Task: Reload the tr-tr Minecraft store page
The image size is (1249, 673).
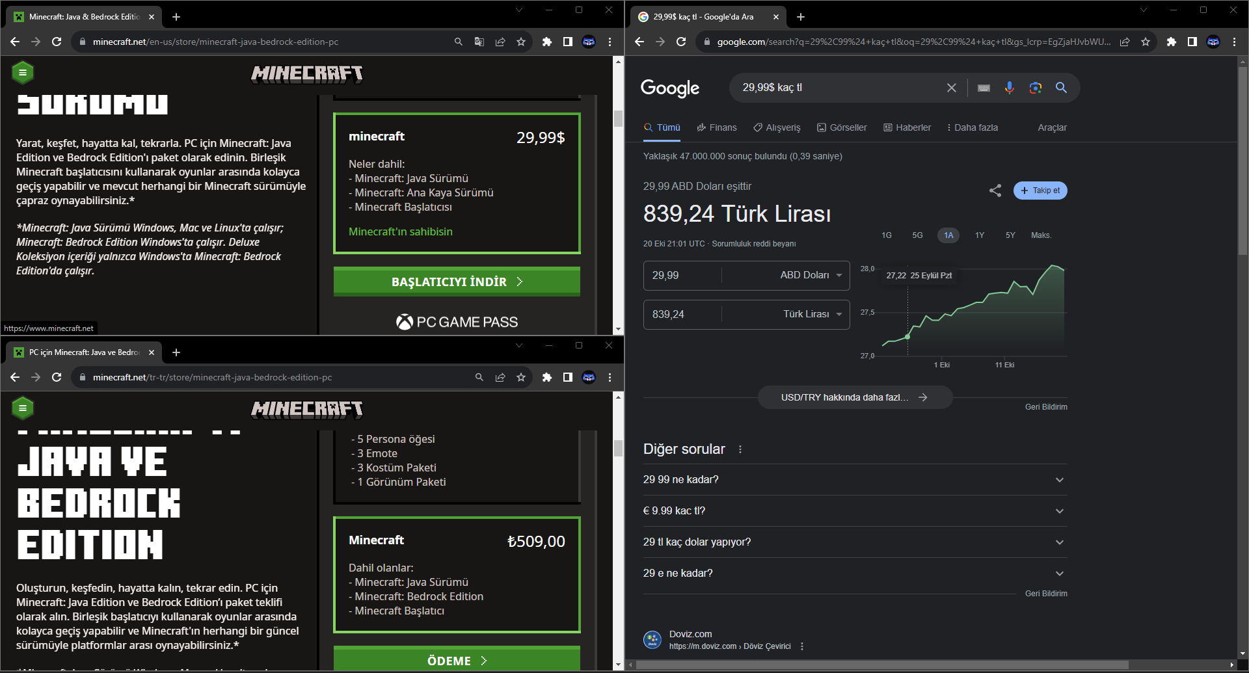Action: coord(57,377)
